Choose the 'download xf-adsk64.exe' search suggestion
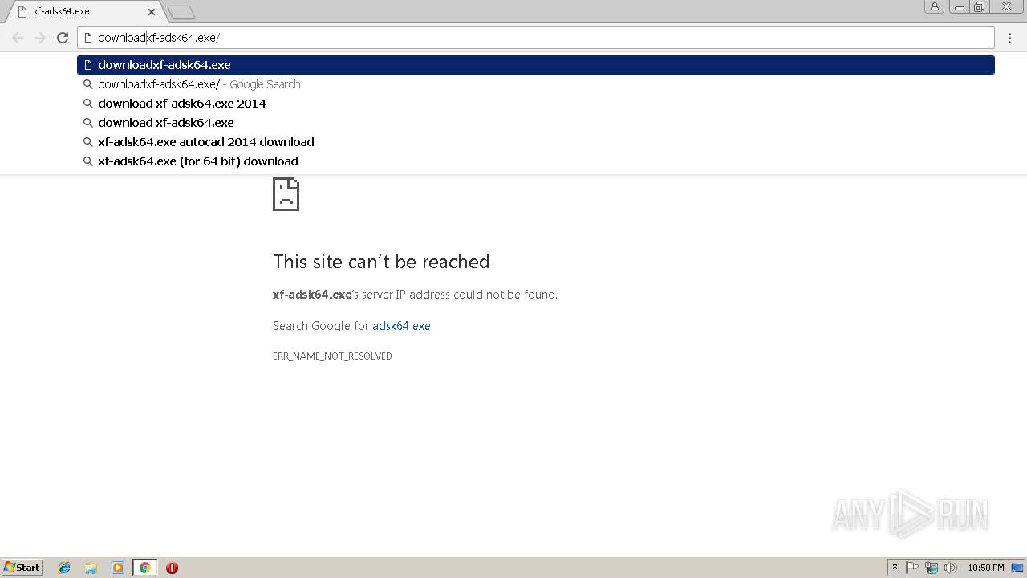Screen dimensions: 1027x578 [536, 123]
